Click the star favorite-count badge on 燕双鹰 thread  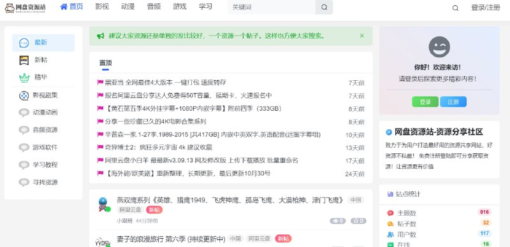[x=358, y=221]
